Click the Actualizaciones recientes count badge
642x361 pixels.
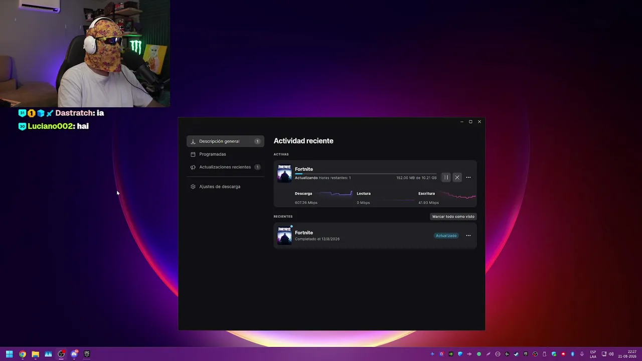257,167
